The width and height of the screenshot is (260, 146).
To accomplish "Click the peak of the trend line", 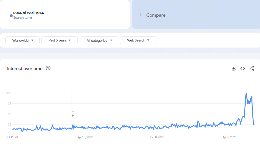I will [x=246, y=93].
